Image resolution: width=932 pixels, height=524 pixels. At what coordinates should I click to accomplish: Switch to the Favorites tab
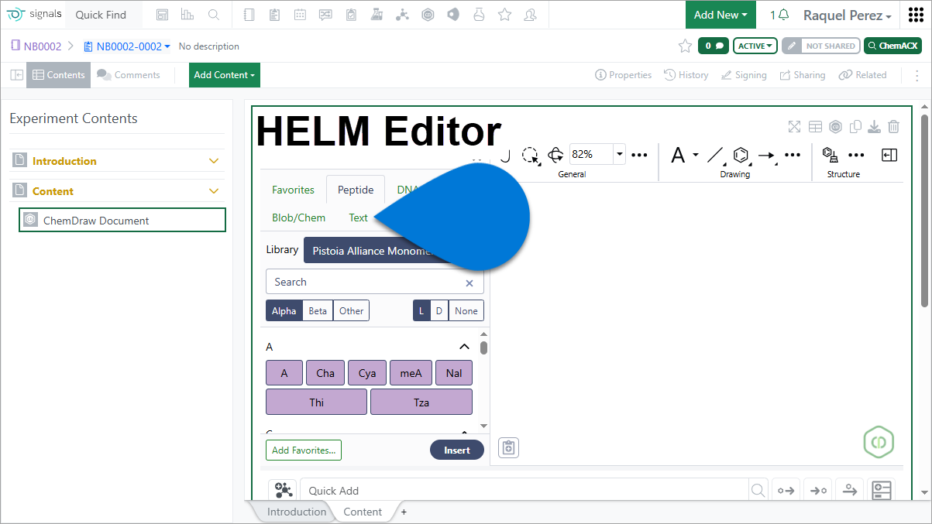(293, 190)
